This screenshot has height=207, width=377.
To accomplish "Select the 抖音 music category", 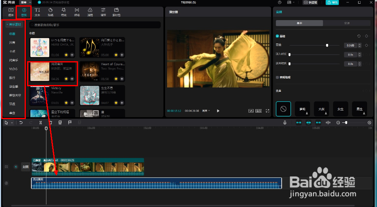I will [x=12, y=43].
